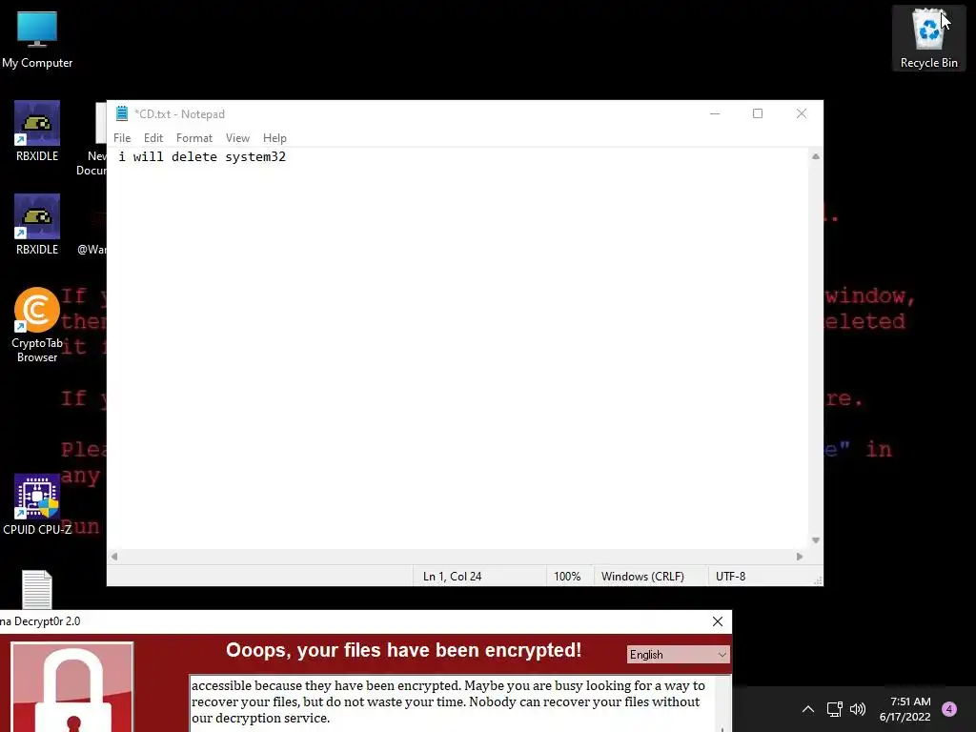Viewport: 976px width, 732px height.
Task: Open the volume speaker tray icon
Action: tap(858, 709)
